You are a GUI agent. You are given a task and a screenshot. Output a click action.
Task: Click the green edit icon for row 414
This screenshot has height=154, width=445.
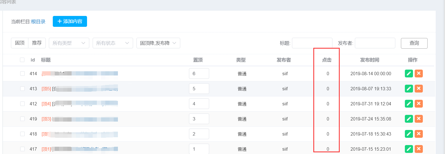pyautogui.click(x=409, y=74)
